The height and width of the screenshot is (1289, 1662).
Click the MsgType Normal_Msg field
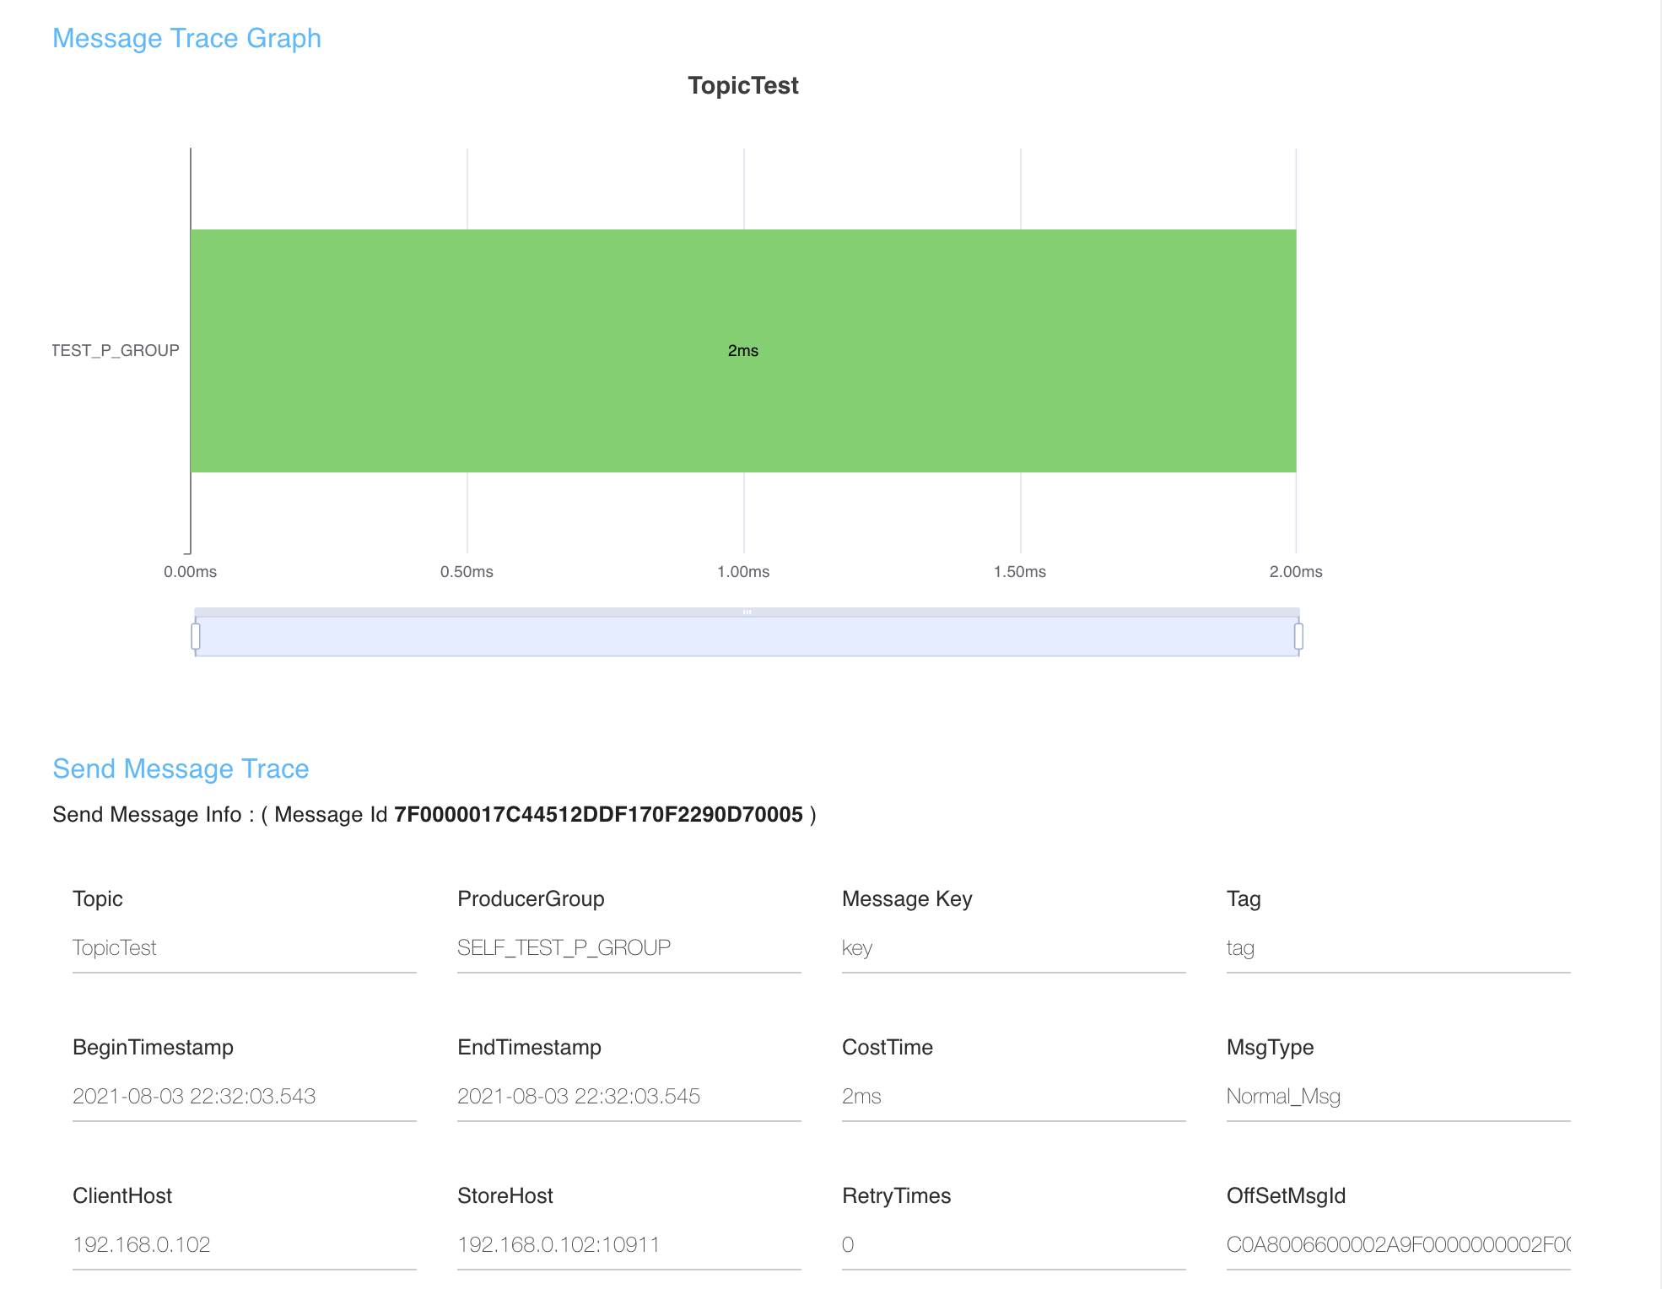[1398, 1097]
